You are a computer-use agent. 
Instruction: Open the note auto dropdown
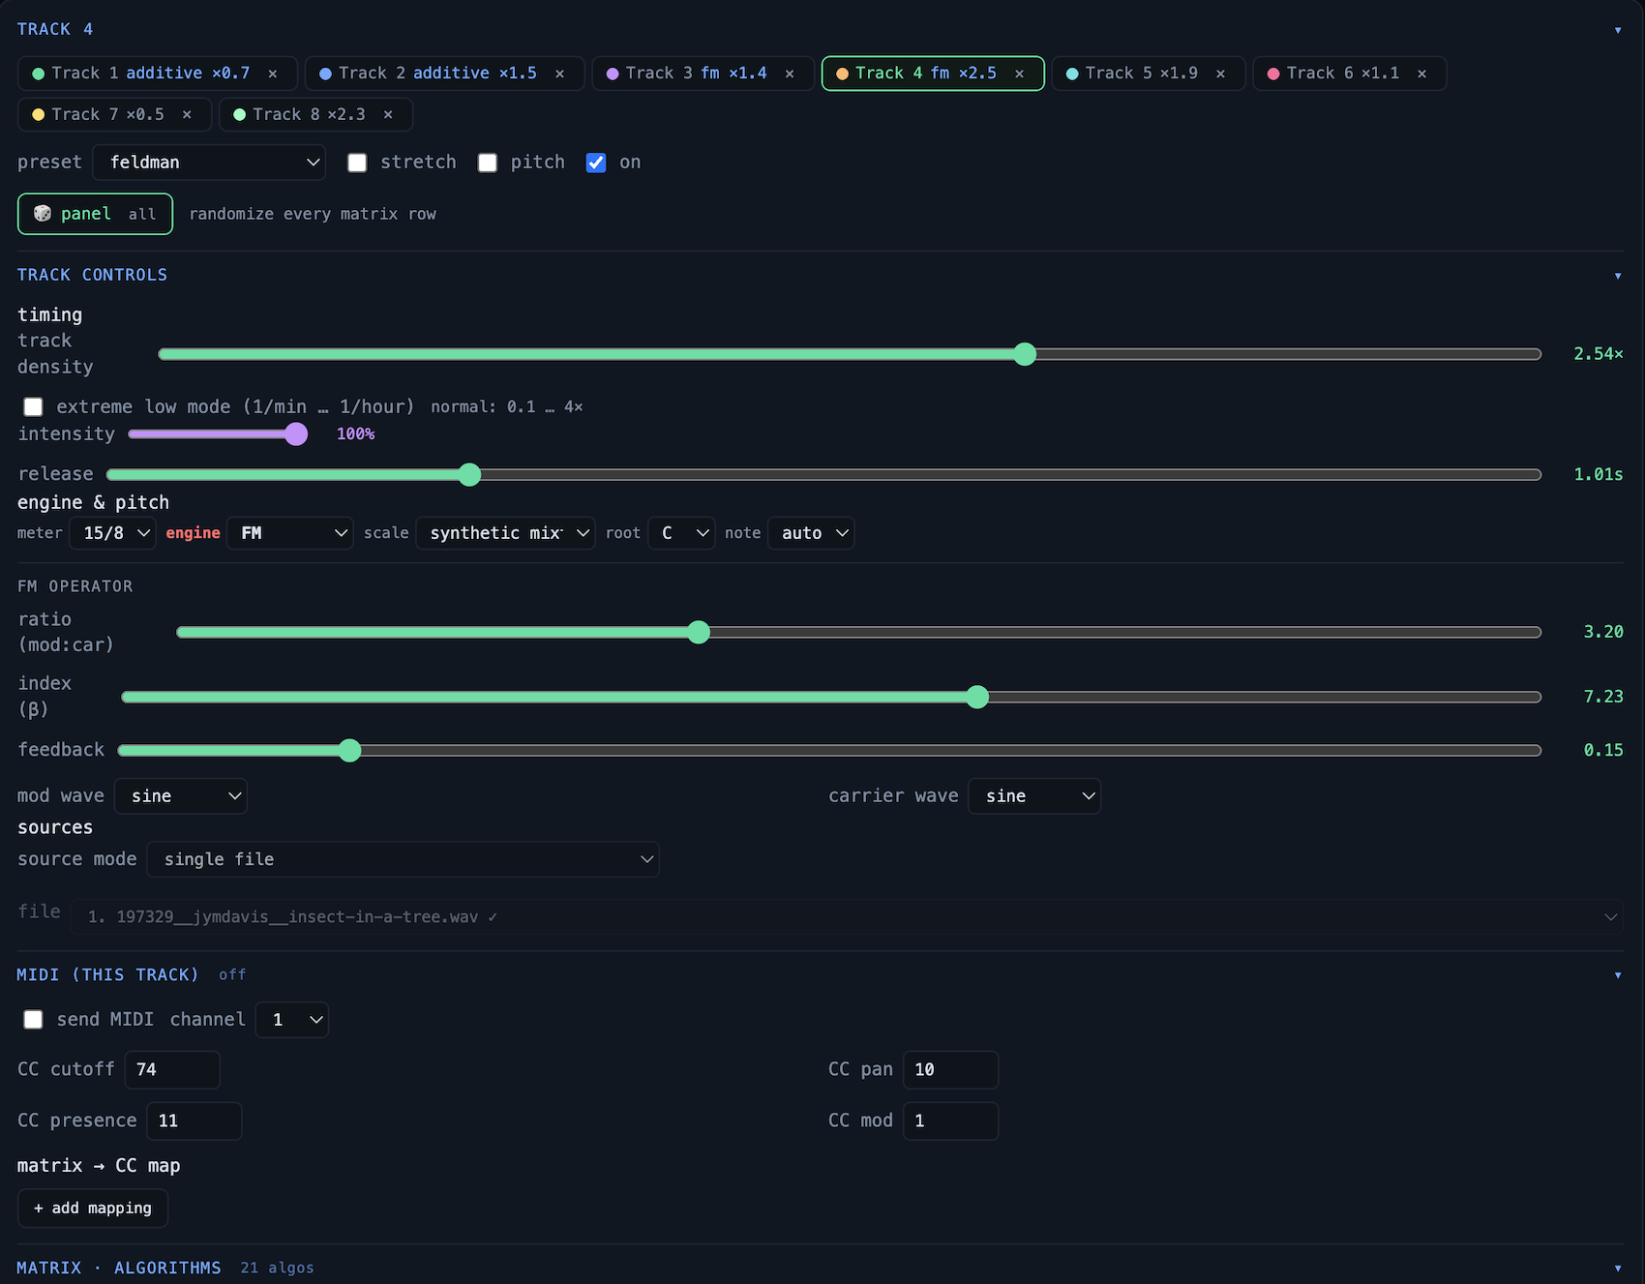811,533
